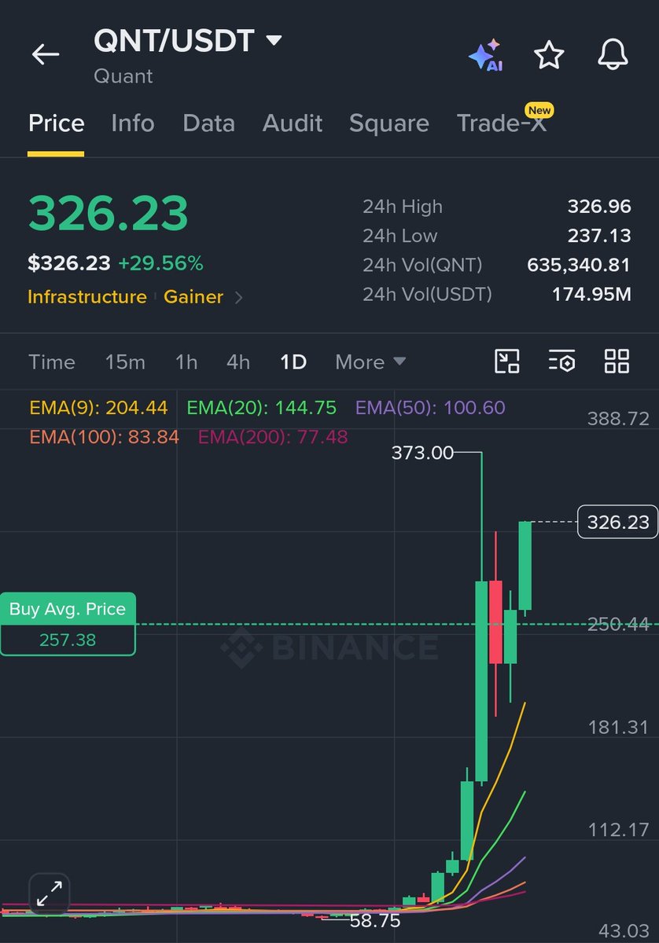Tap the Gainer tag
Viewport: 659px width, 943px height.
(193, 297)
